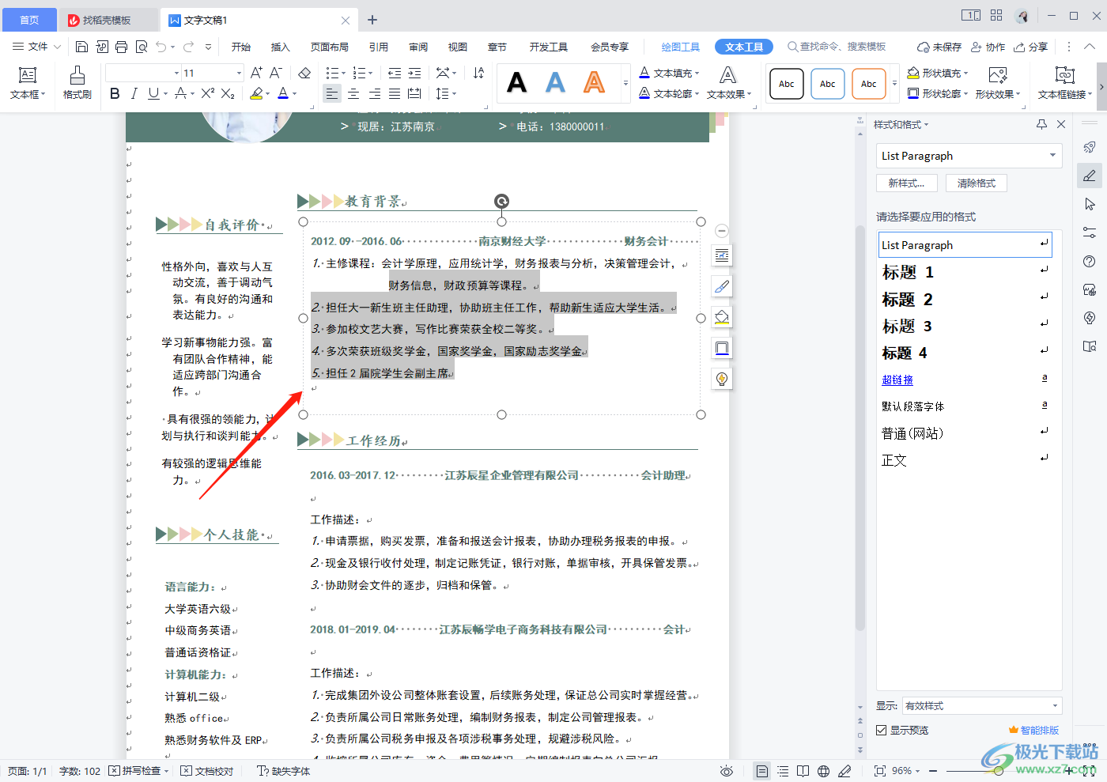Click the 智能排版 link

pyautogui.click(x=1033, y=731)
